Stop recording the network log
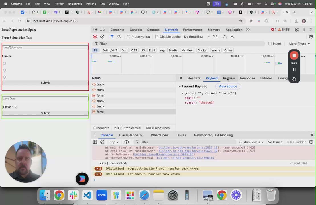316x205 pixels. point(95,37)
